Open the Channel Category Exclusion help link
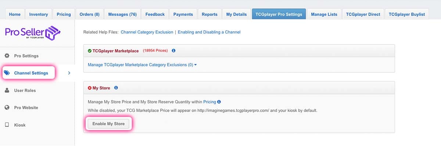Screen dimensions: 441x146 pyautogui.click(x=147, y=32)
